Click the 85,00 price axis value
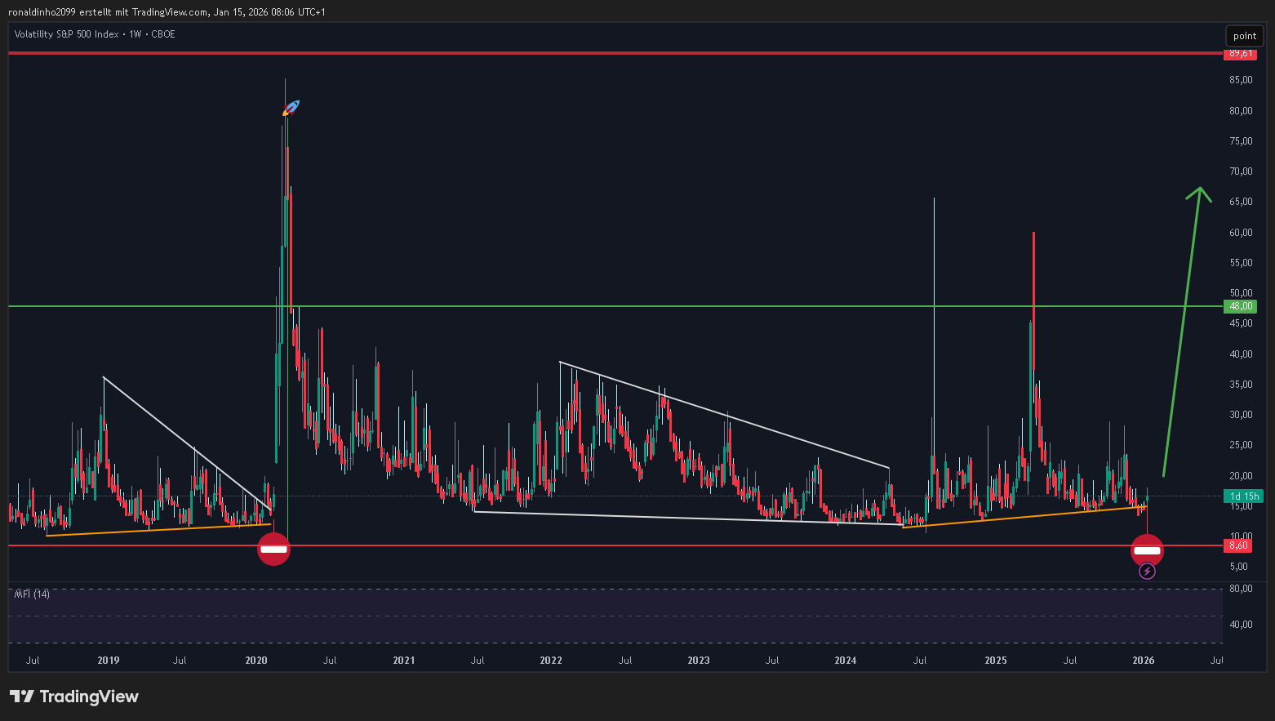1275x721 pixels. (1241, 80)
